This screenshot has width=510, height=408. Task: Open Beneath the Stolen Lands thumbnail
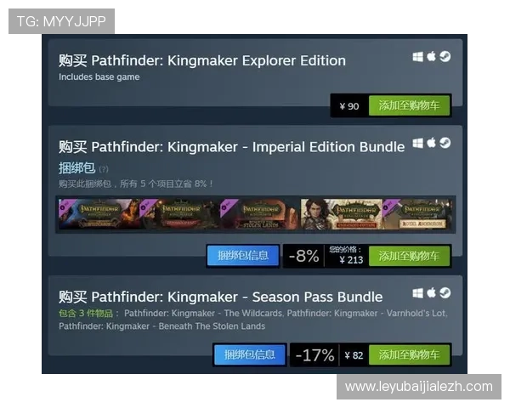(260, 214)
